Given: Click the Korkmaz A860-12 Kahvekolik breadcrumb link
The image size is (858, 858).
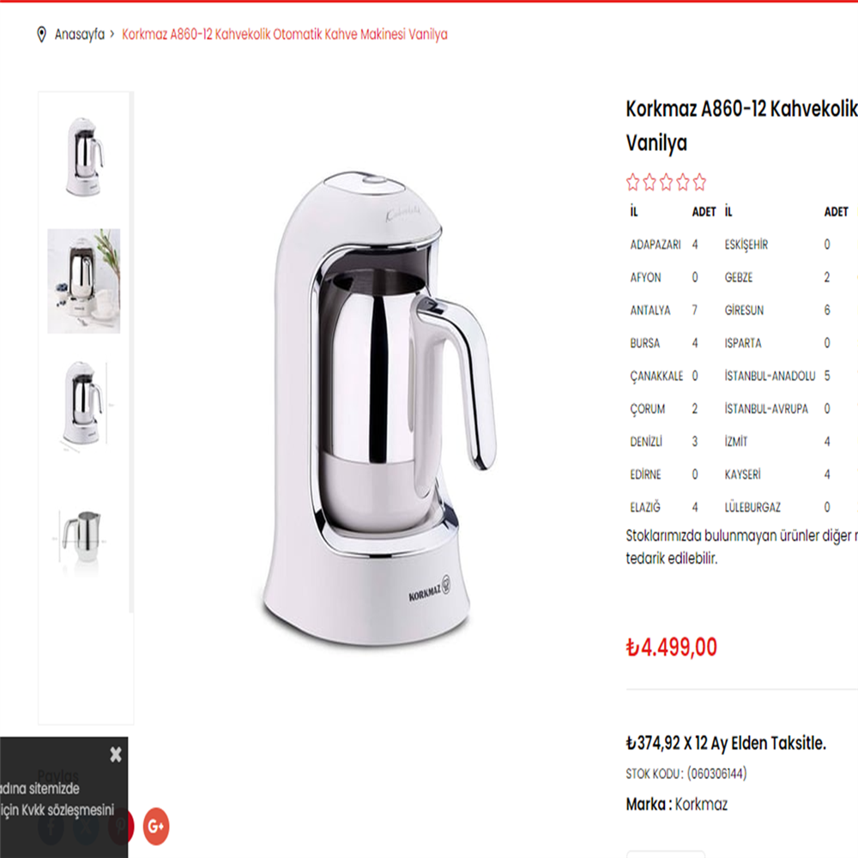Looking at the screenshot, I should point(285,34).
